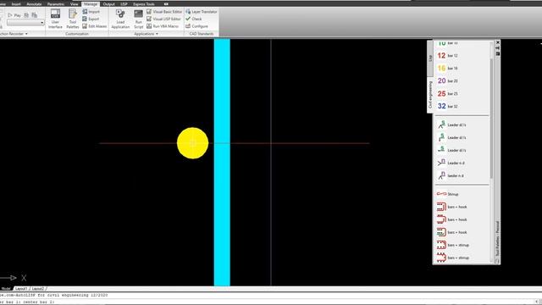Open the Visual Basic Editor
This screenshot has width=542, height=305.
[164, 12]
